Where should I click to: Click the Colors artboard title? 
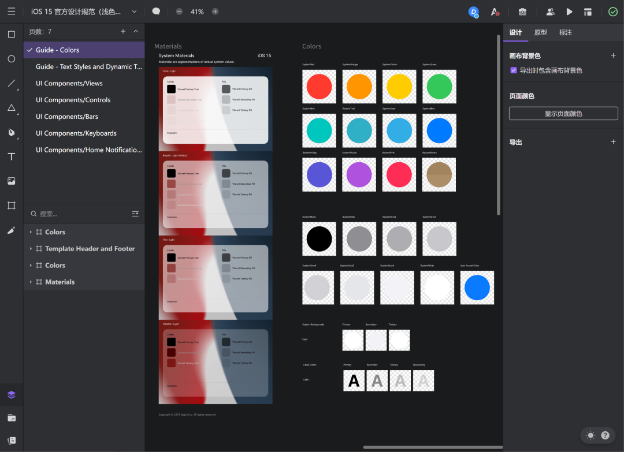(x=311, y=46)
